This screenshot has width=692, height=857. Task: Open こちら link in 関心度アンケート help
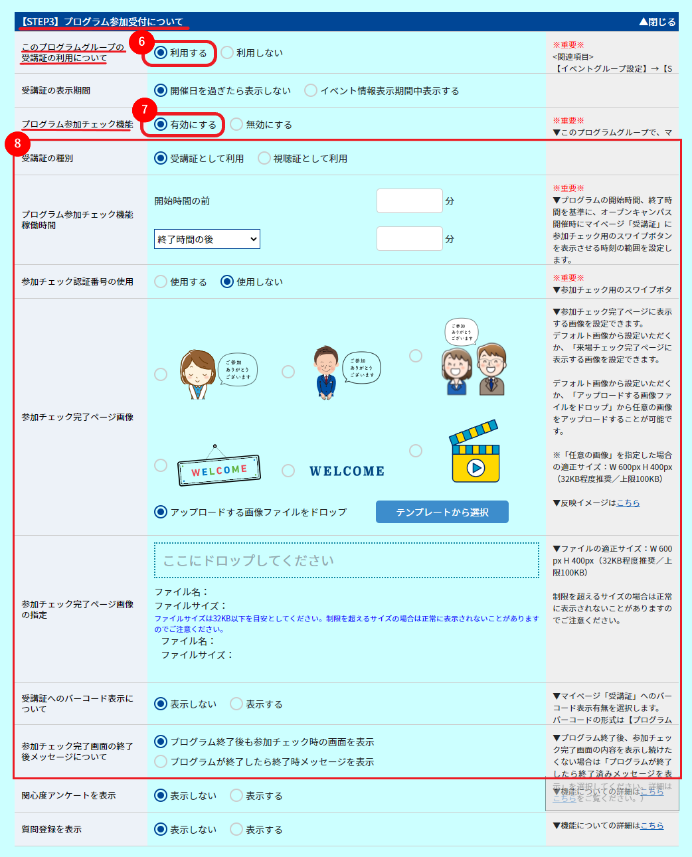pos(652,791)
